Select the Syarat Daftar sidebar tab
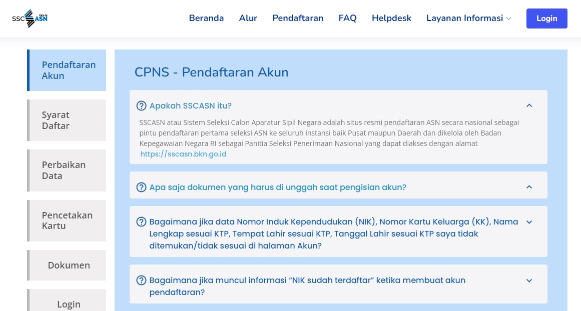Viewport: 581px width, 311px height. (67, 120)
